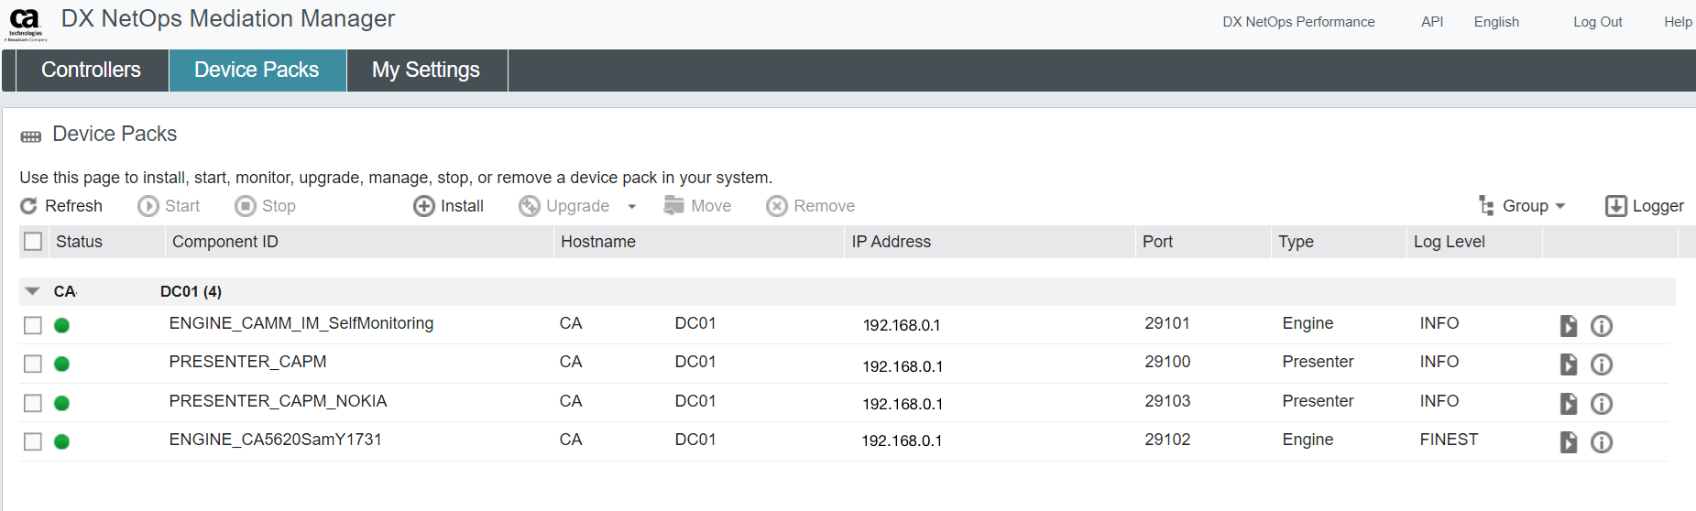Open the Logger download icon
The height and width of the screenshot is (511, 1696).
pos(1615,206)
